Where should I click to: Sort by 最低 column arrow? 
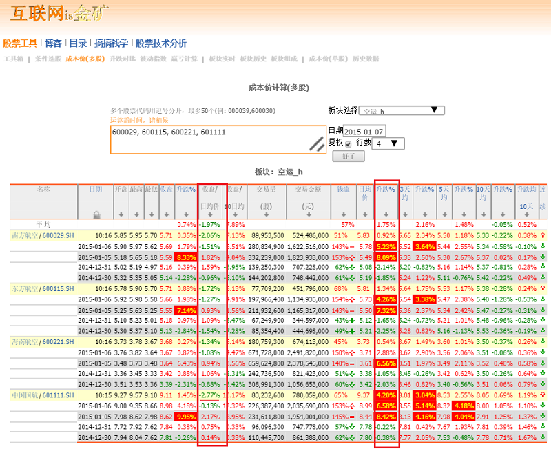[152, 214]
